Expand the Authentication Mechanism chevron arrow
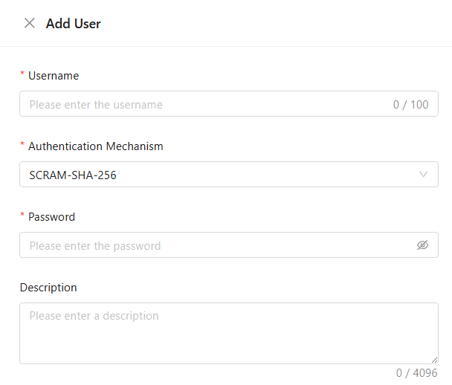Image resolution: width=452 pixels, height=385 pixels. click(x=423, y=175)
